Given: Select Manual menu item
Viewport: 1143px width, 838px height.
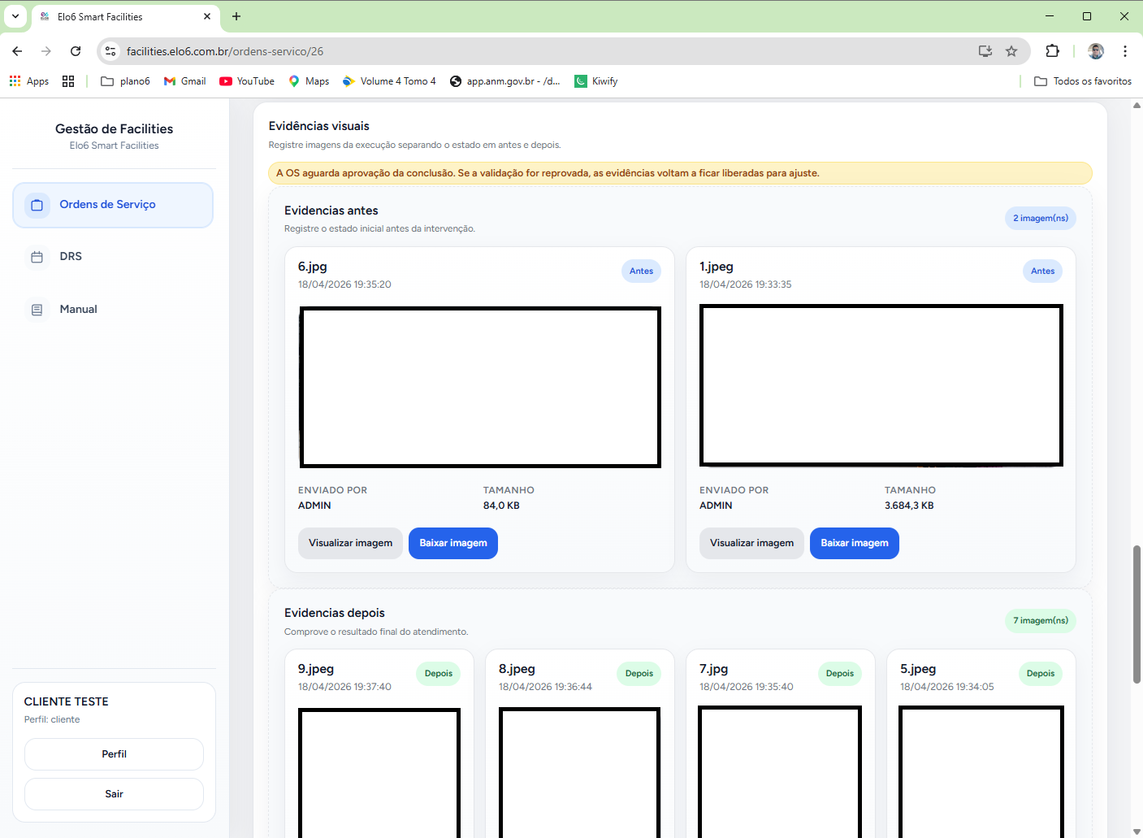Looking at the screenshot, I should click(x=113, y=310).
